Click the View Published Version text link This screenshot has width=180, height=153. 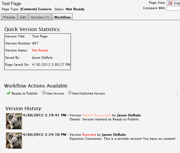pyautogui.click(x=88, y=93)
